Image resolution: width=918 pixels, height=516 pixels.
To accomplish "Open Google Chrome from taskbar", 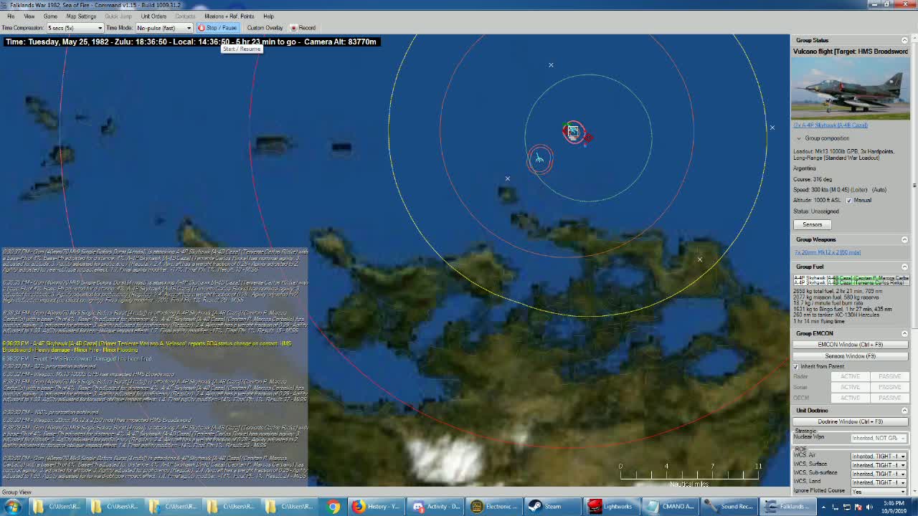I will point(333,507).
